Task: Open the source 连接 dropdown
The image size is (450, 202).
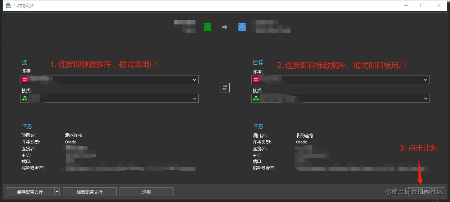Action: [195, 79]
